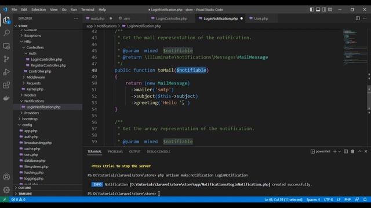Expand the Requests folder

[x=34, y=83]
